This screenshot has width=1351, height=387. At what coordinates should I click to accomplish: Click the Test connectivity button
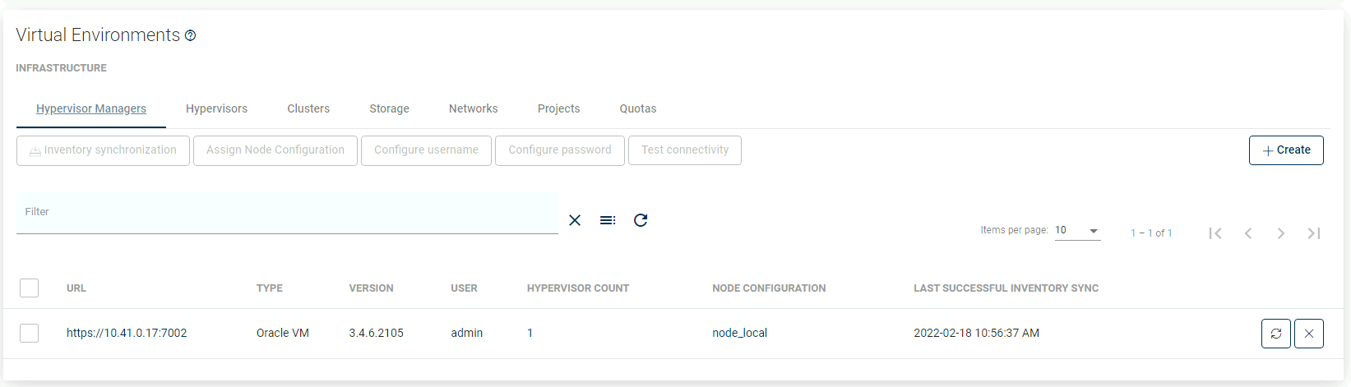point(685,150)
